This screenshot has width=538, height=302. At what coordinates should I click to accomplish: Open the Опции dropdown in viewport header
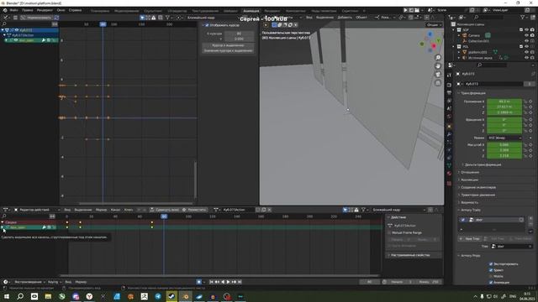434,25
